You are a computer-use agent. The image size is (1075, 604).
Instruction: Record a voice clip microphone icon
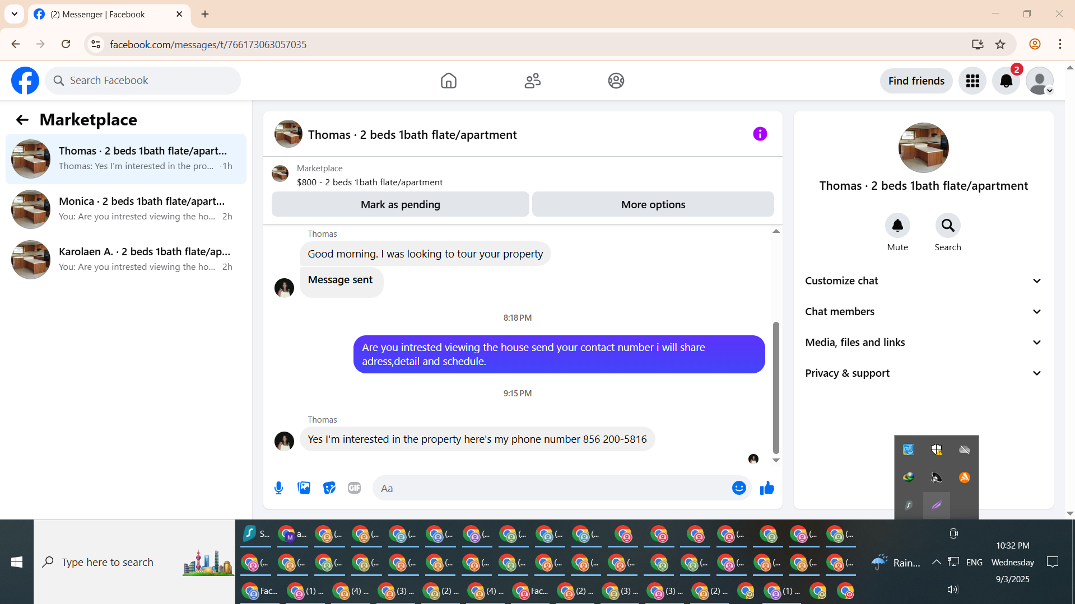coord(278,488)
